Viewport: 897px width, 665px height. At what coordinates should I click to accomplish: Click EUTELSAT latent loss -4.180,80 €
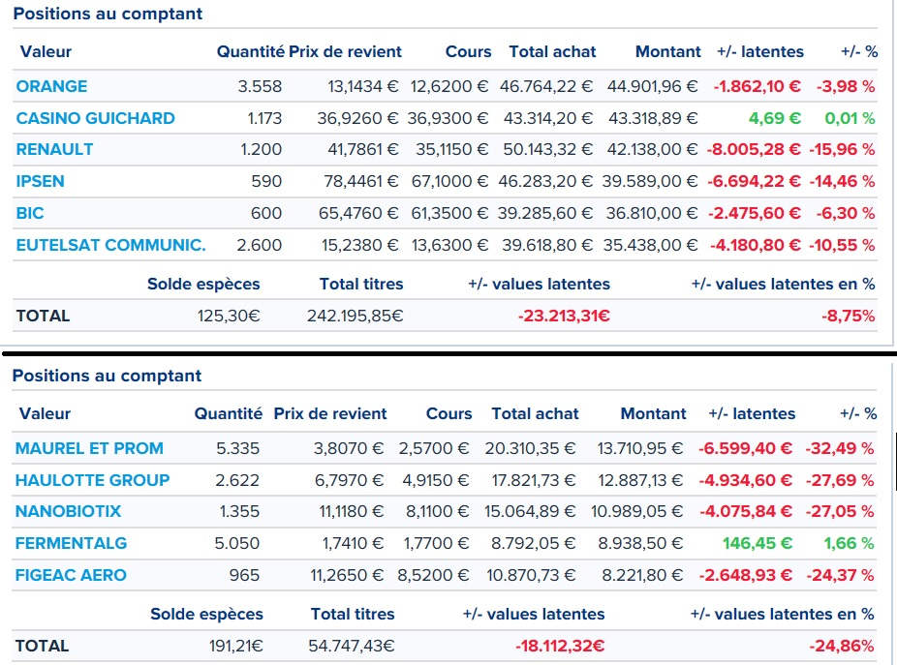coord(756,245)
